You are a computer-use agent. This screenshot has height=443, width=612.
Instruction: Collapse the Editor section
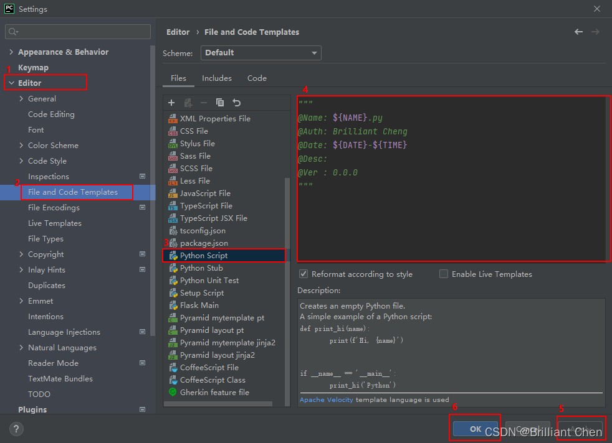click(11, 83)
